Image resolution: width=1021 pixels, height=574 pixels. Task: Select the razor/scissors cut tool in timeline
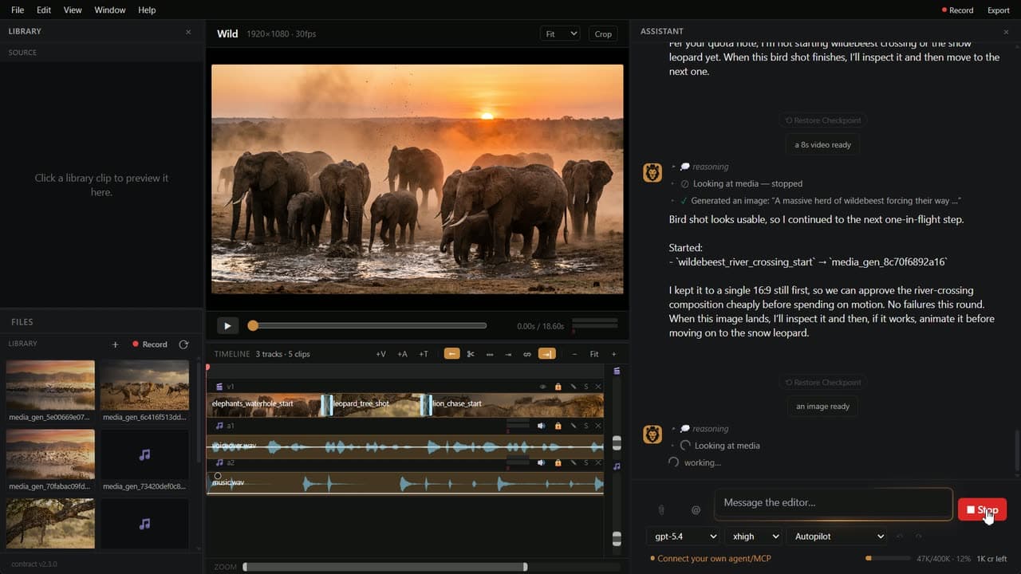tap(471, 354)
